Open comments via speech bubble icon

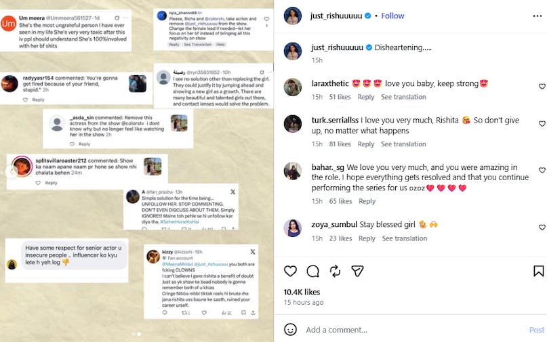(312, 271)
